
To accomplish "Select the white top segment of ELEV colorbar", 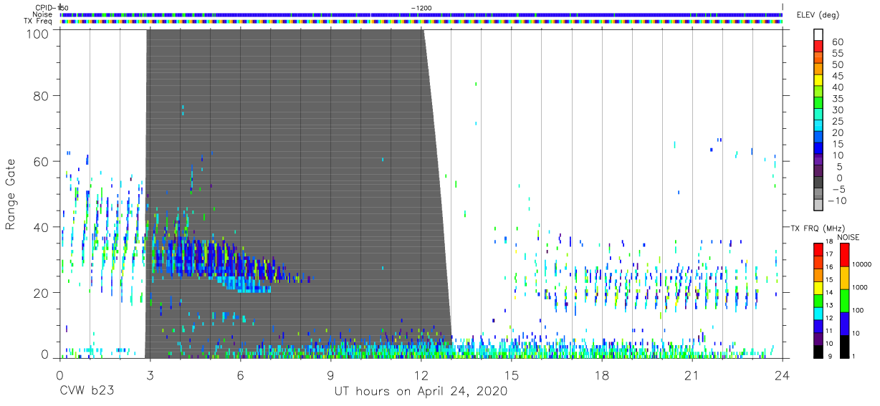I will (x=818, y=35).
